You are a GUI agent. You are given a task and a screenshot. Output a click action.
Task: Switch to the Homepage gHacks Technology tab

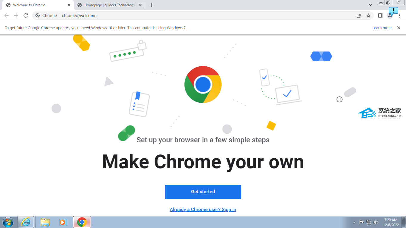point(109,5)
